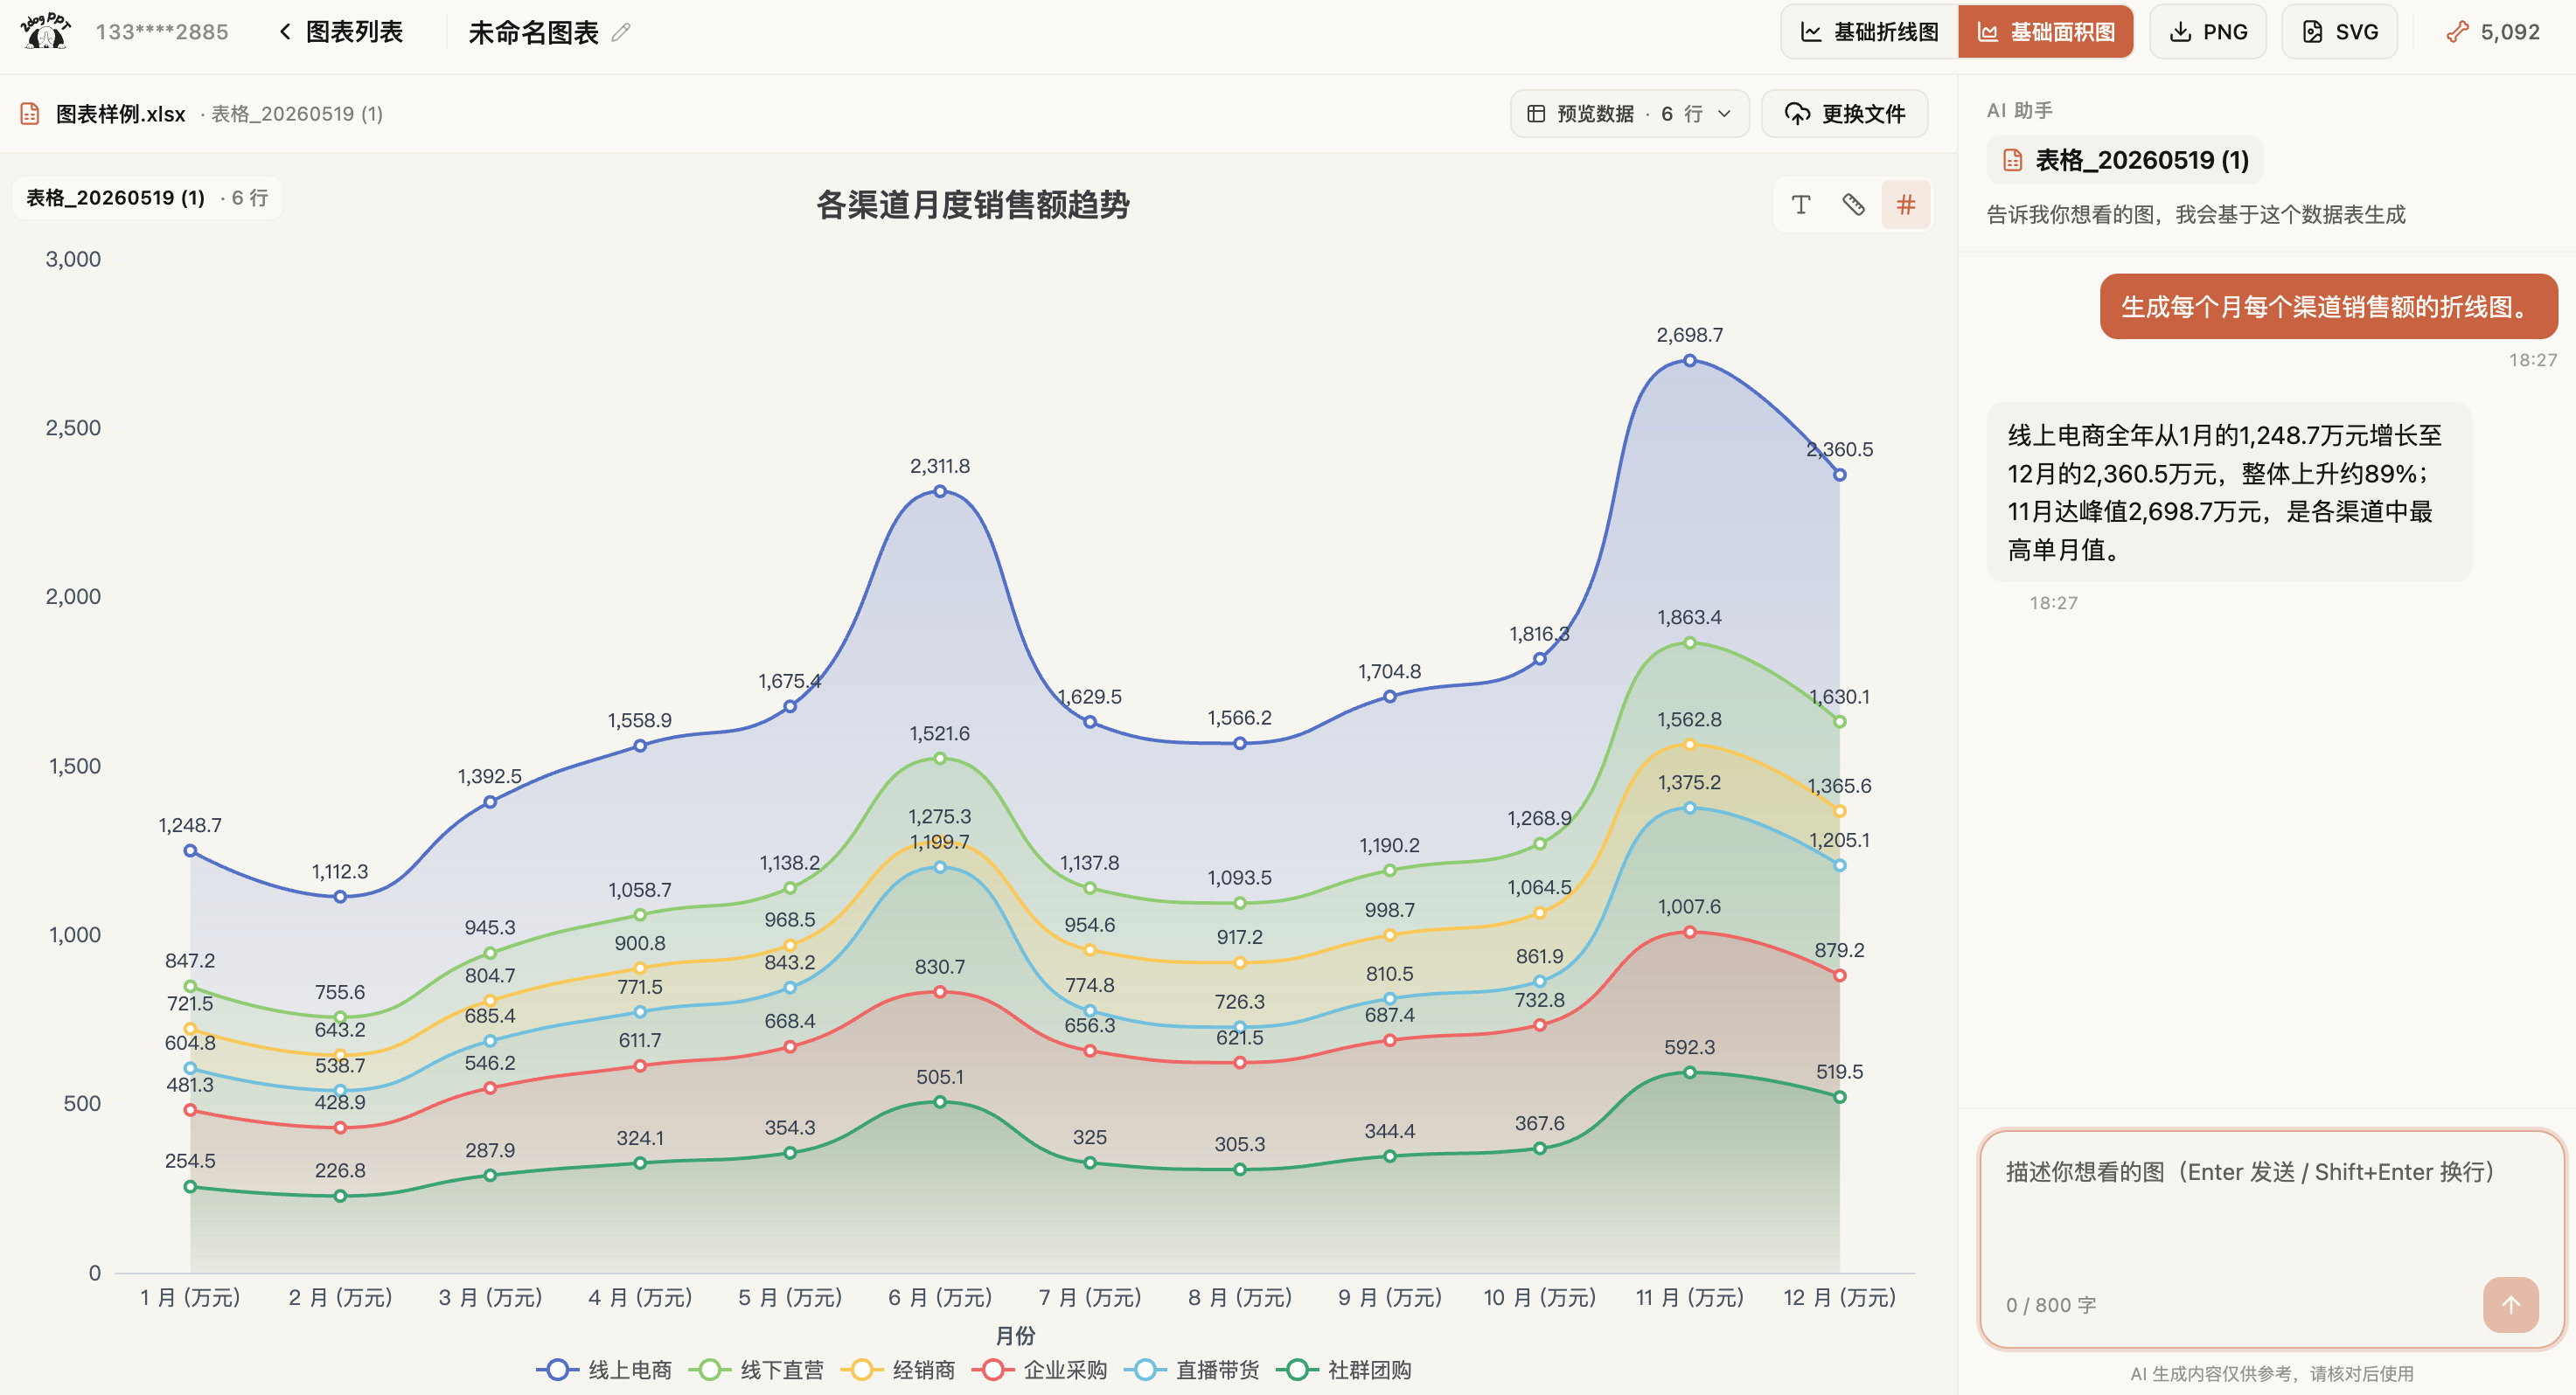Viewport: 2576px width, 1395px height.
Task: Toggle 线上电商 series in the legend
Action: click(604, 1369)
